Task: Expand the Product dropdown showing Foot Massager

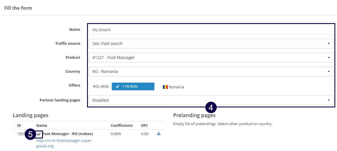Action: pyautogui.click(x=210, y=58)
